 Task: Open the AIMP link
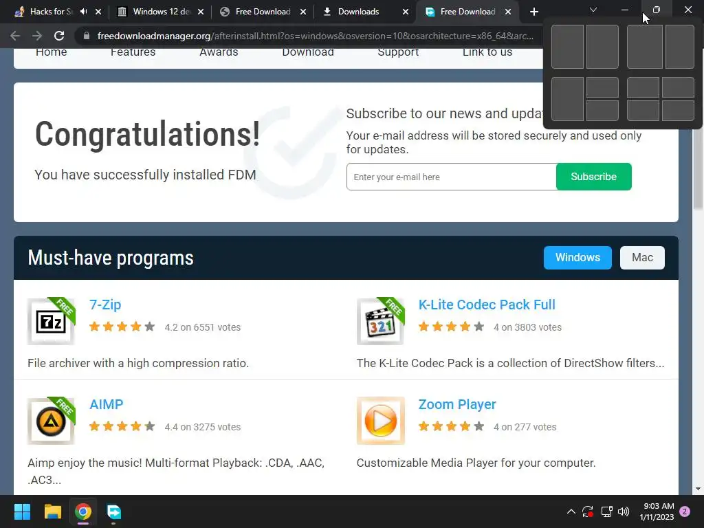pos(107,404)
